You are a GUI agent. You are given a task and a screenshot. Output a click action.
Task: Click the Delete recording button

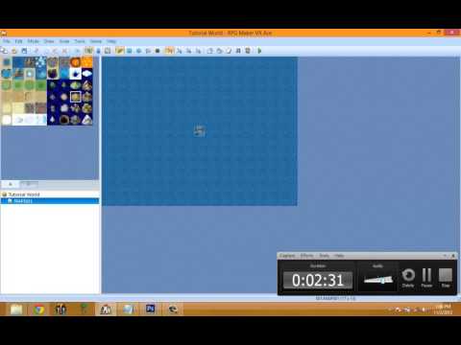408,278
